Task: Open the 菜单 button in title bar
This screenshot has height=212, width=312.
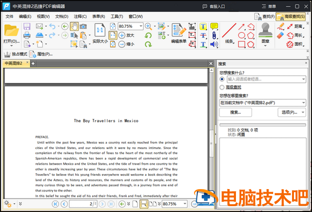Action: [x=269, y=6]
